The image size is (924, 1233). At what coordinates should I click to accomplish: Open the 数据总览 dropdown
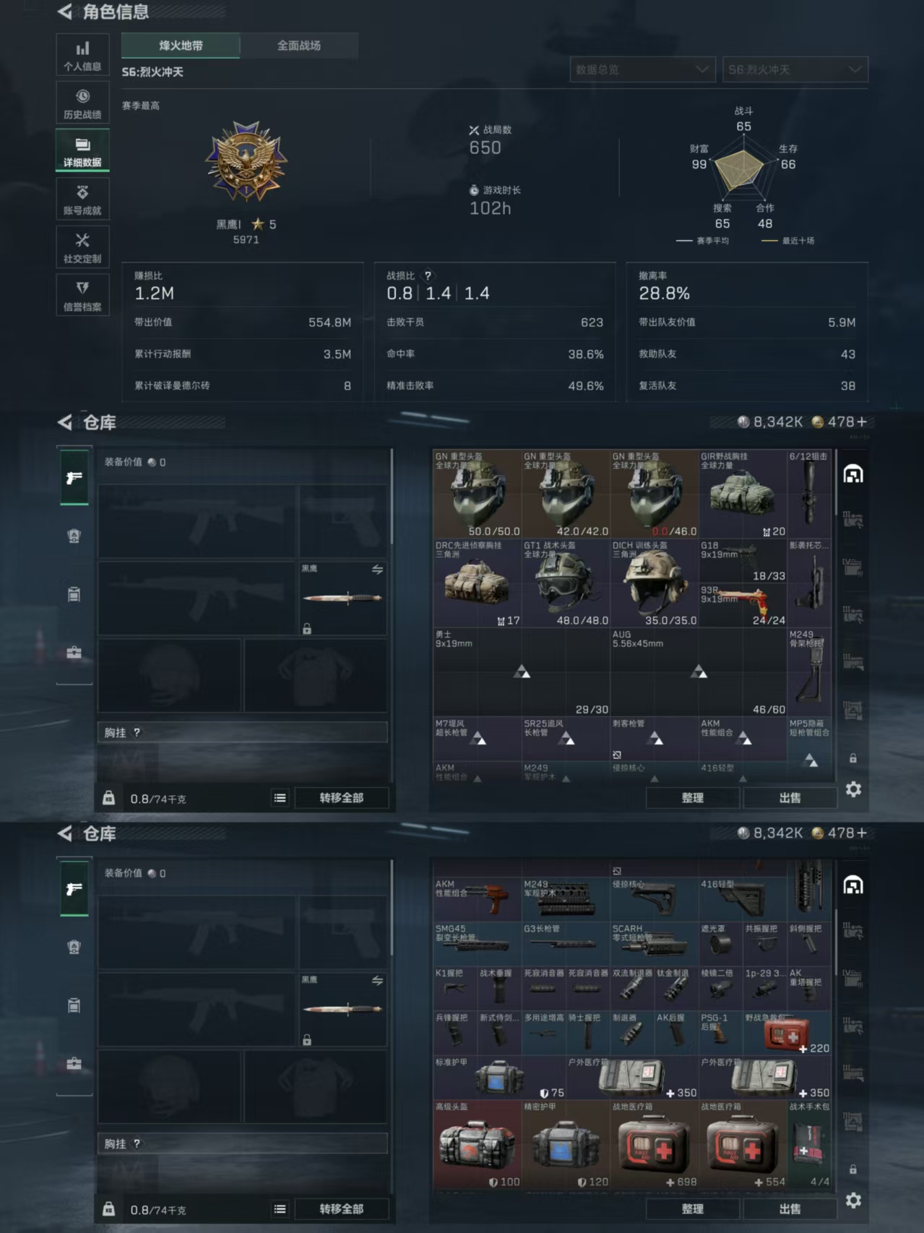click(642, 69)
